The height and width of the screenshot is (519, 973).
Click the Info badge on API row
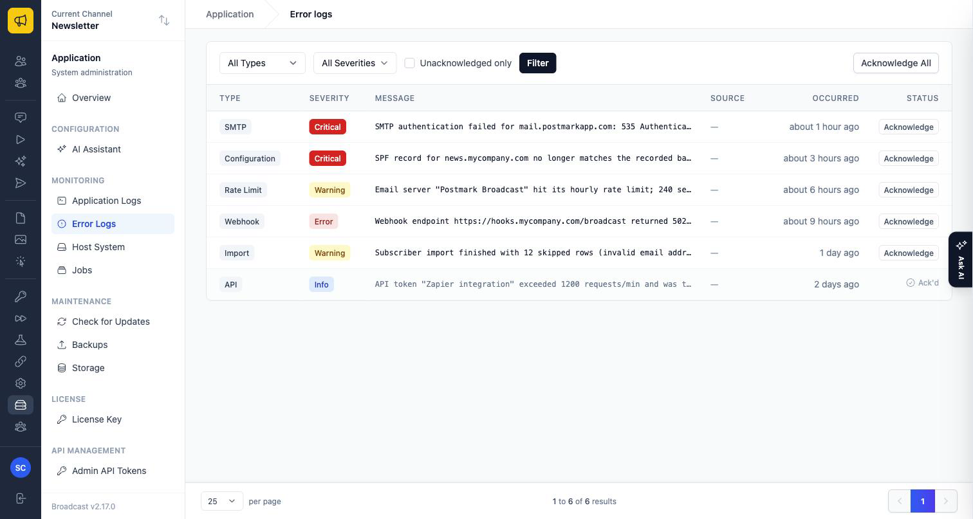click(x=321, y=284)
